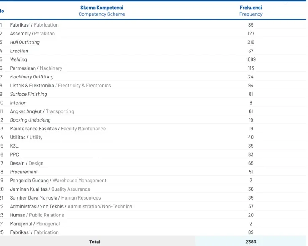Select the Machinery Outfitting frequency 24

coord(251,77)
